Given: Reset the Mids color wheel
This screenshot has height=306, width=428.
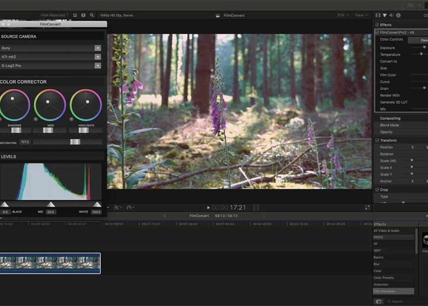Looking at the screenshot, I should point(35,119).
